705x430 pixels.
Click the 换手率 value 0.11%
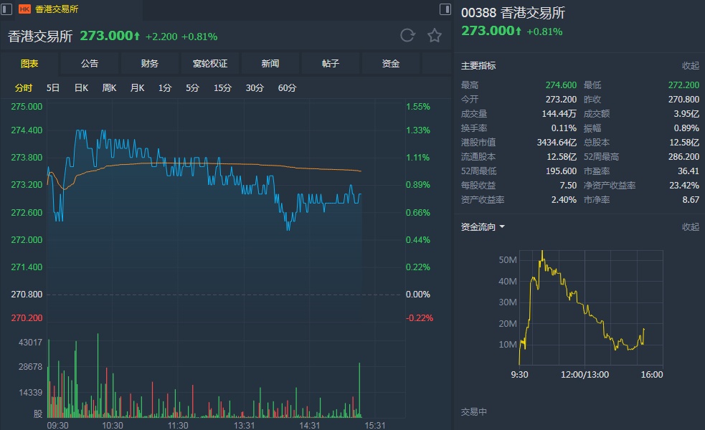pos(564,128)
